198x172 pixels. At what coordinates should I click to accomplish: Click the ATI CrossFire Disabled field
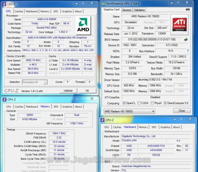pos(155,97)
